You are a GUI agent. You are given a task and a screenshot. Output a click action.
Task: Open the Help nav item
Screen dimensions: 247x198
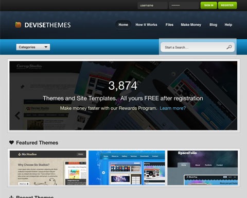228,25
